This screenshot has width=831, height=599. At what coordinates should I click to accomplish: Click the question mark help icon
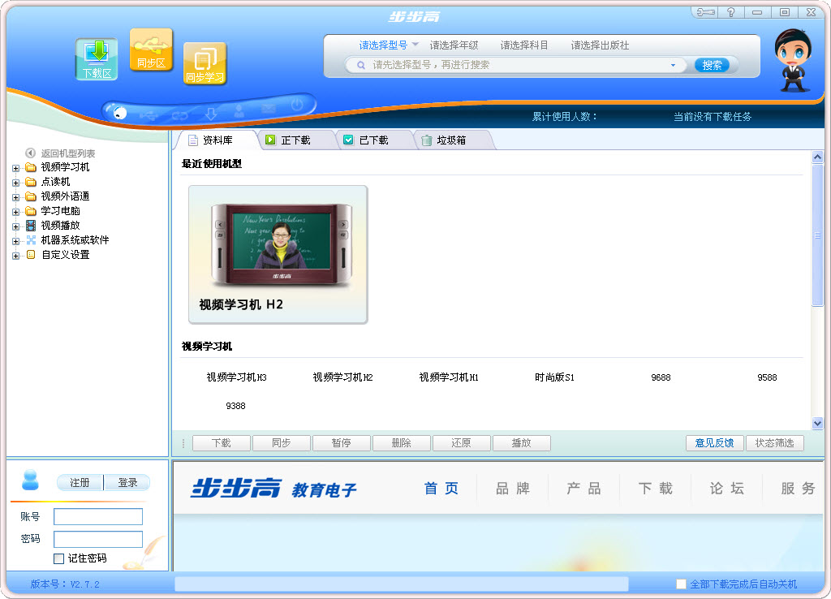(731, 11)
